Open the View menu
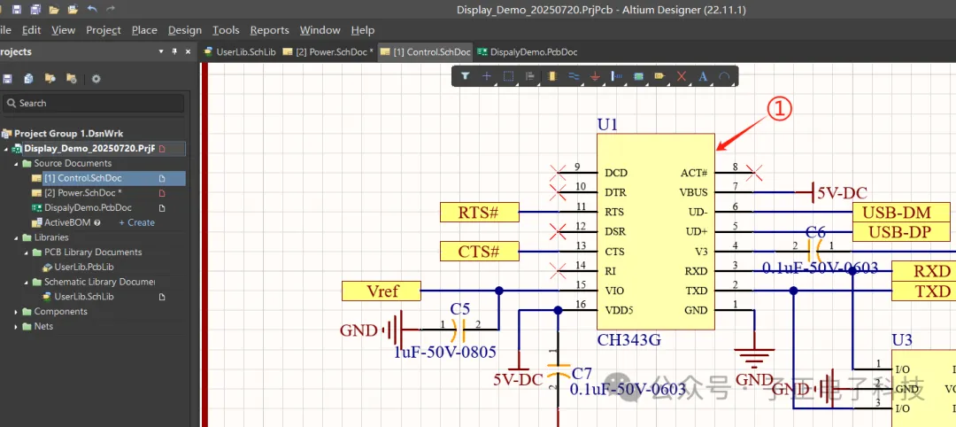956x427 pixels. click(64, 30)
